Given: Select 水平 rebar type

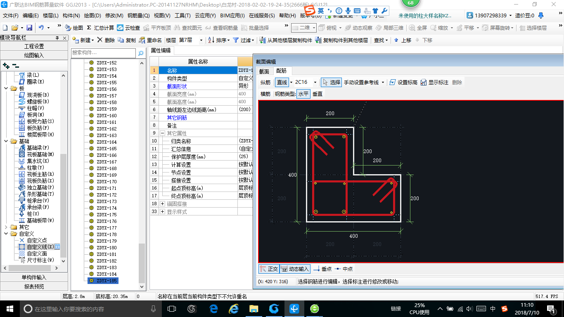Looking at the screenshot, I should (x=303, y=94).
